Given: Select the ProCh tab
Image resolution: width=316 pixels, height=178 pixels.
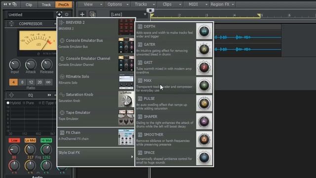Looking at the screenshot, I should pyautogui.click(x=64, y=4).
